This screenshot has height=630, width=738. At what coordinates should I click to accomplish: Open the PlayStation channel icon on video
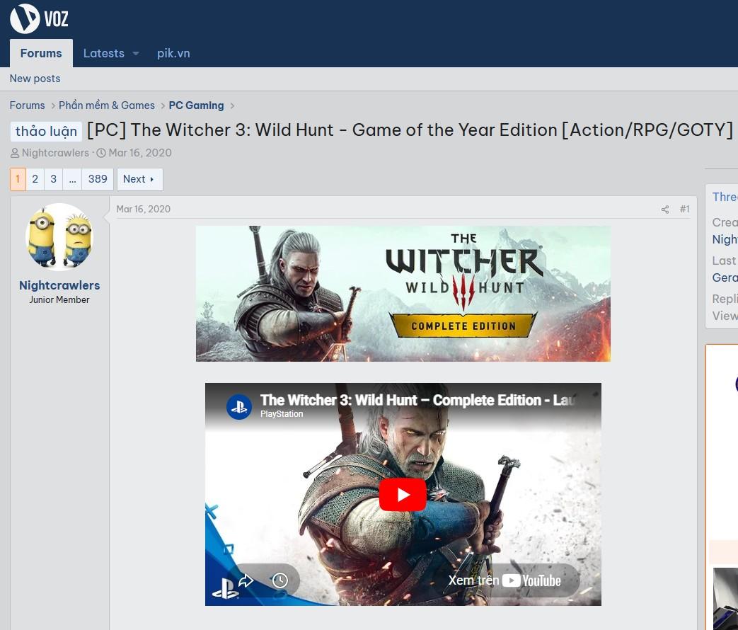point(239,407)
